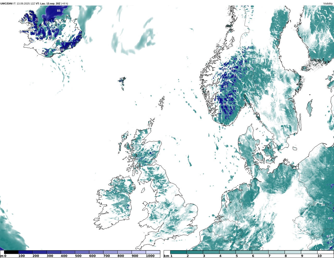Click the 188 visibility value in Scandinavia
334x258 pixels.
[x=254, y=57]
